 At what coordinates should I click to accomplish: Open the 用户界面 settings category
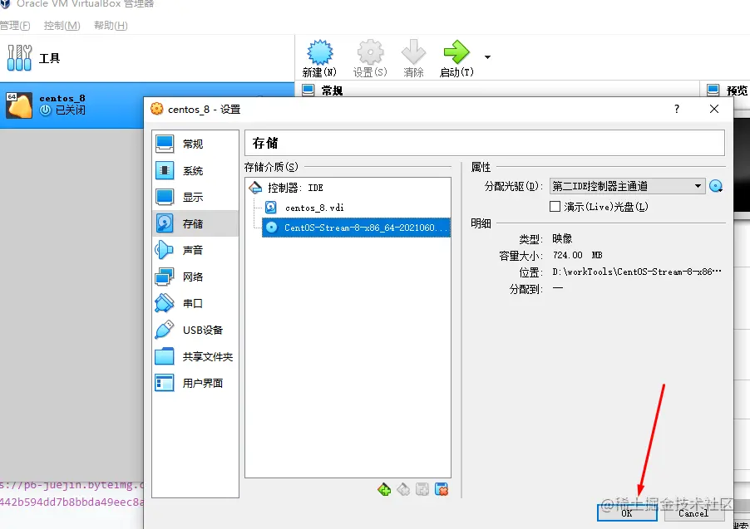[x=195, y=383]
